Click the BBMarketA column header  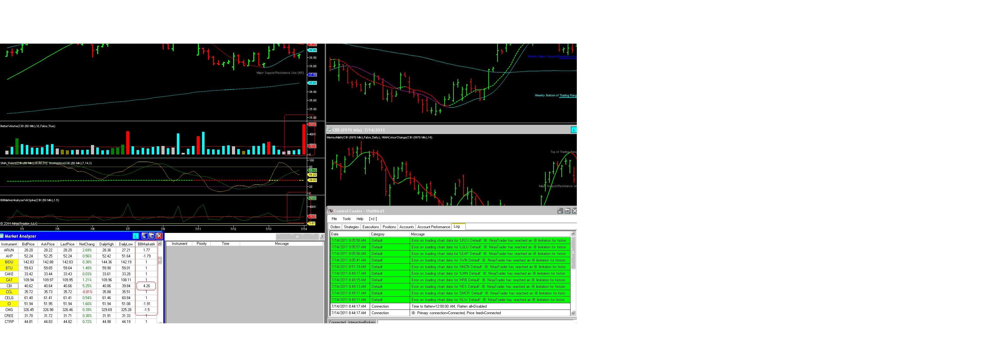tap(146, 244)
